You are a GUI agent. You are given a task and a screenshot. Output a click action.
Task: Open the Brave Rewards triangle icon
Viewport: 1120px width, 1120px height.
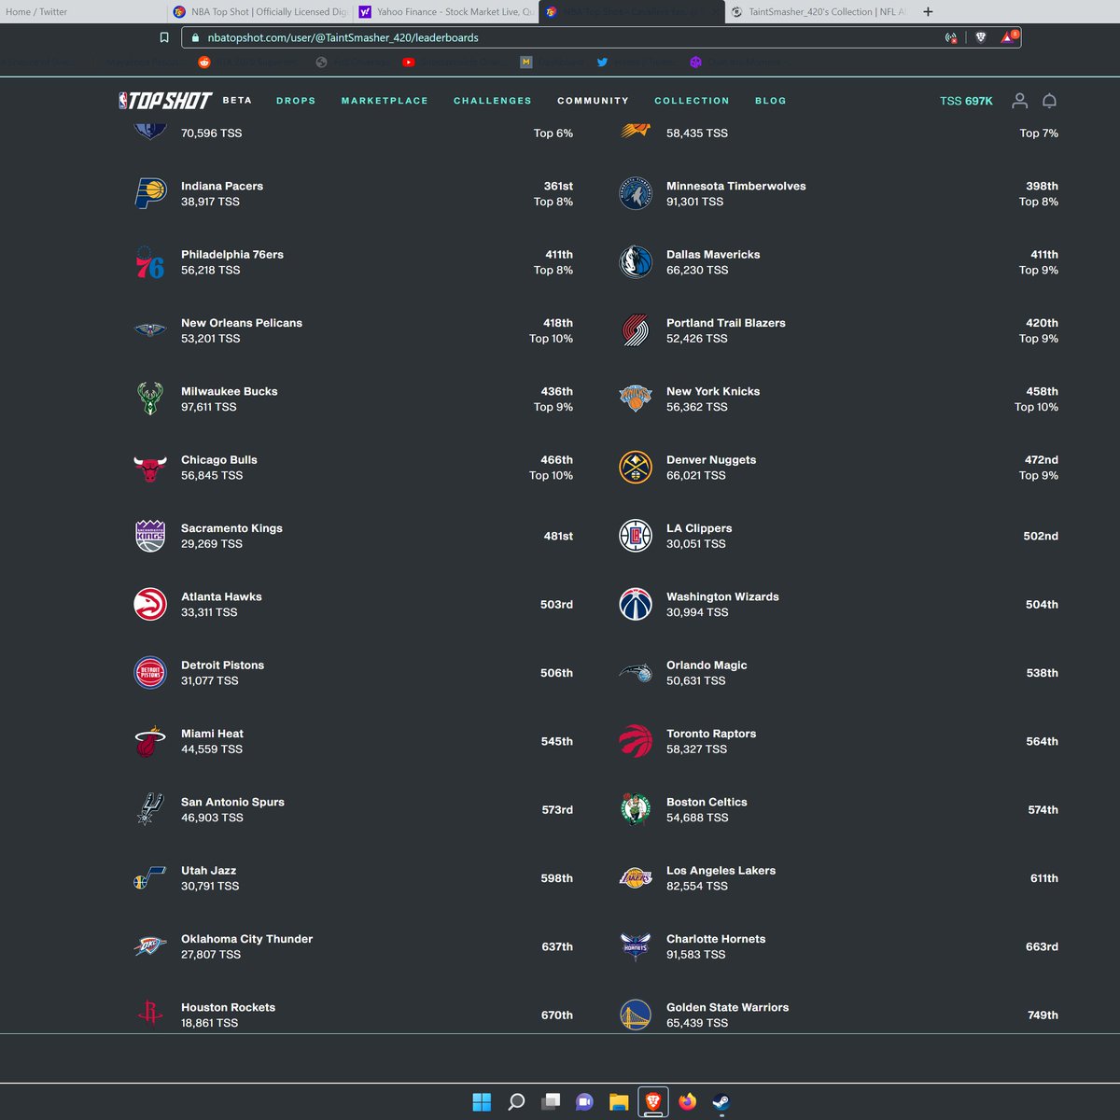1010,37
